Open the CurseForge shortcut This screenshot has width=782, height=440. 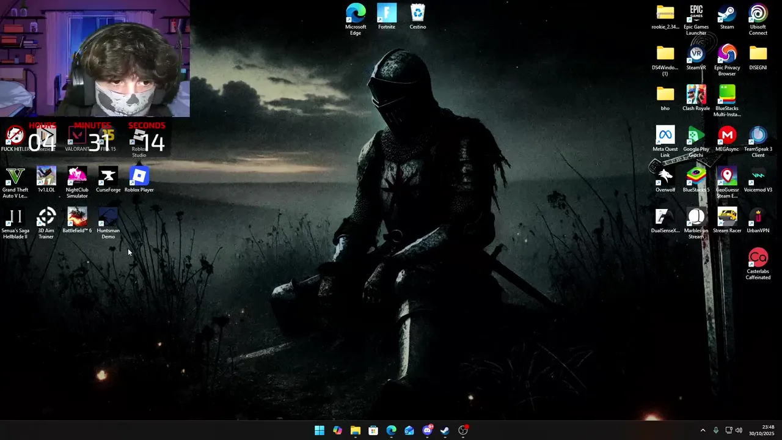click(108, 180)
